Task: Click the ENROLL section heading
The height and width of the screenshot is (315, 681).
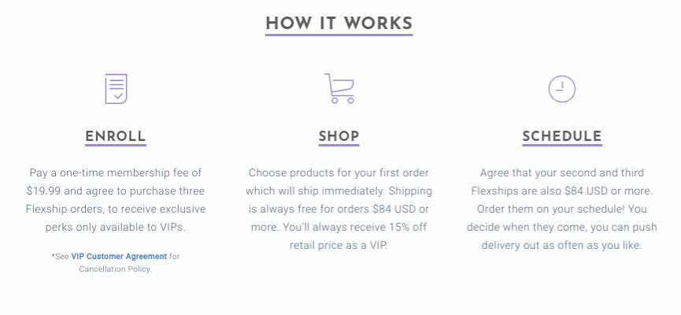Action: (x=116, y=136)
